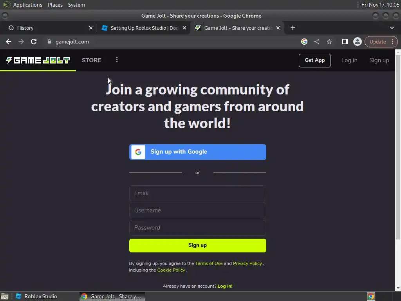Close the History tab
Viewport: 401px width, 301px height.
click(x=91, y=28)
